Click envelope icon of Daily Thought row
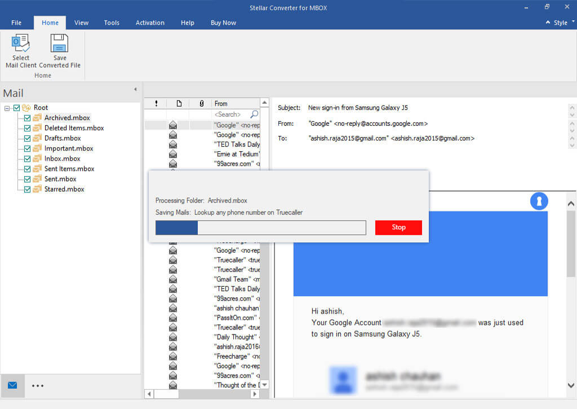 tap(173, 337)
